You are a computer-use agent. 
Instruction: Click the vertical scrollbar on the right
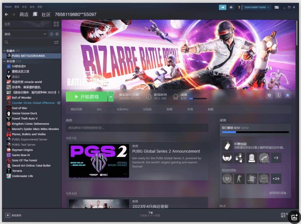(x=297, y=33)
